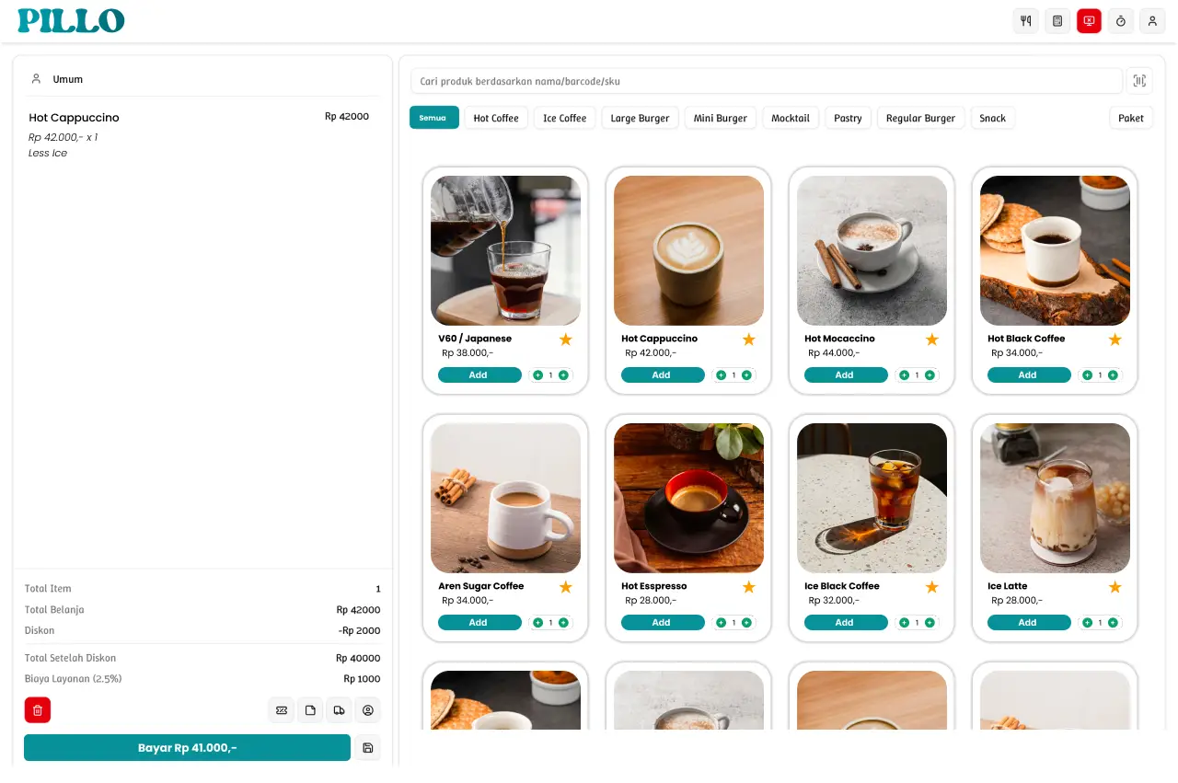This screenshot has width=1178, height=783.
Task: Open the fork and knife dining icon
Action: [x=1025, y=21]
